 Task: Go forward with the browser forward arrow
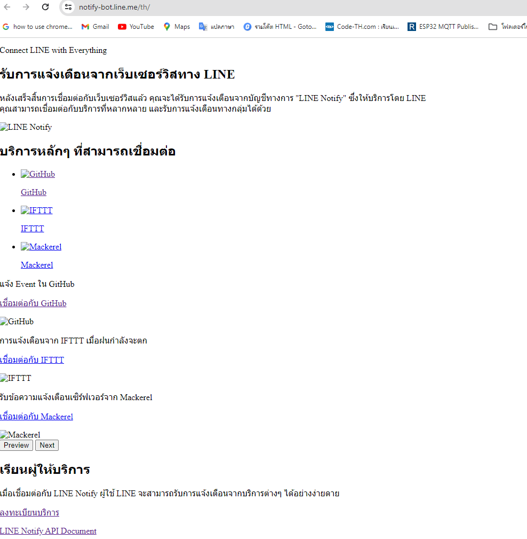pos(26,7)
